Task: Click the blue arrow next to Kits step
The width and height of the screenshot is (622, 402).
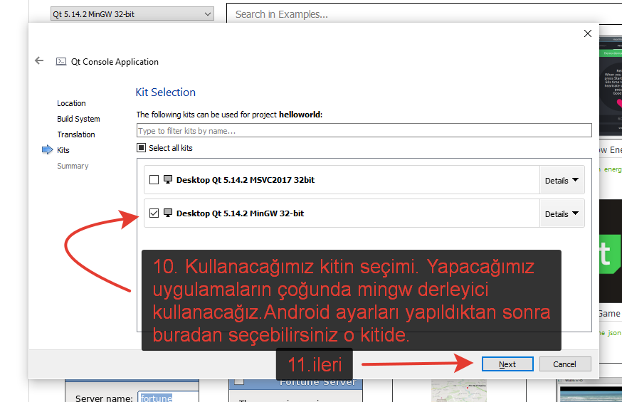Action: click(48, 150)
